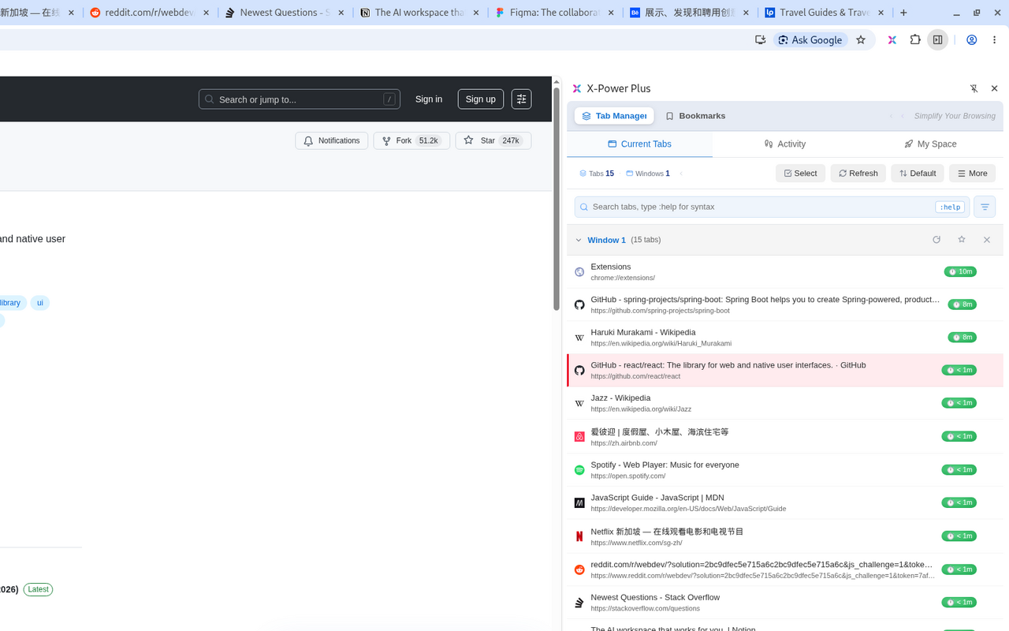The width and height of the screenshot is (1009, 631).
Task: Click the Windows 1 counter
Action: 648,174
